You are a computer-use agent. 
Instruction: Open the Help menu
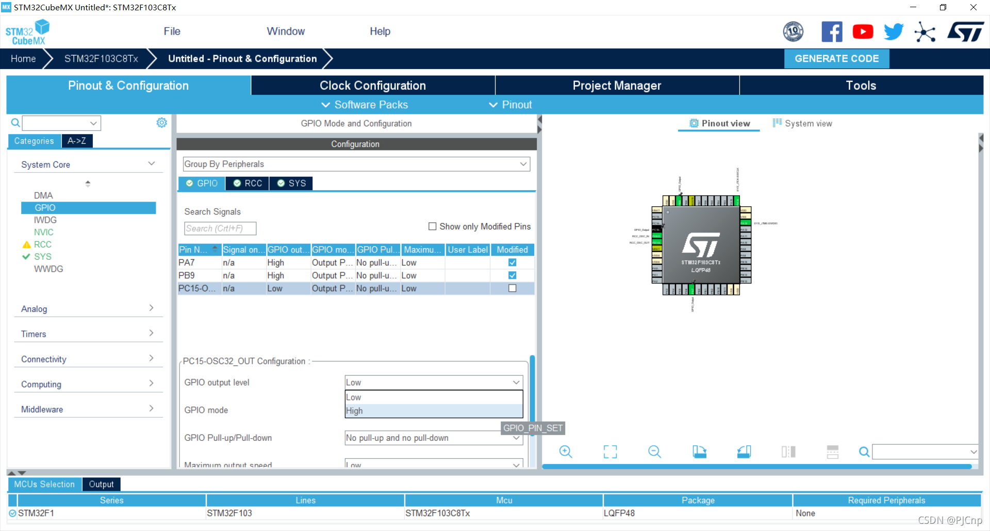click(x=380, y=31)
